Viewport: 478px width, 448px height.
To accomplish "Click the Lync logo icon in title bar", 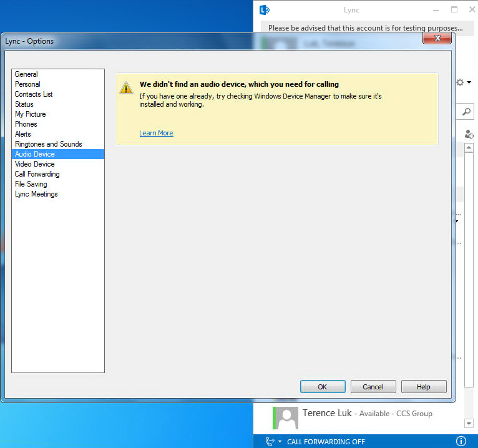I will (x=265, y=10).
